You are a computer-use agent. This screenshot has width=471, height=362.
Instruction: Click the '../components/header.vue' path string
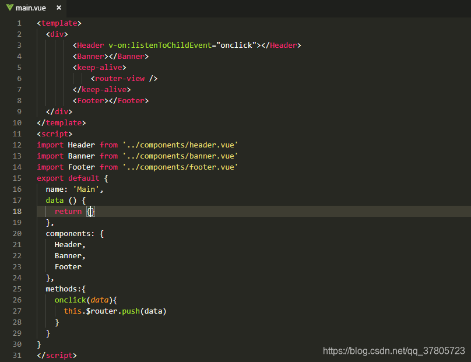tap(180, 145)
